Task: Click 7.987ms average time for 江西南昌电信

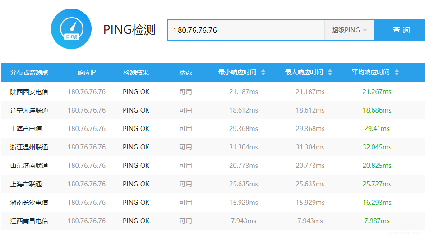Action: click(x=377, y=221)
